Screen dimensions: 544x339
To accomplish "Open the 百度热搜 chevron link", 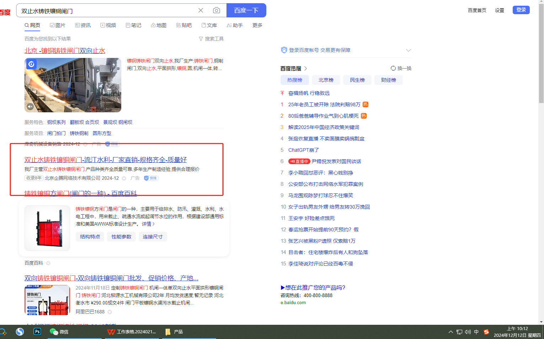I will click(305, 69).
